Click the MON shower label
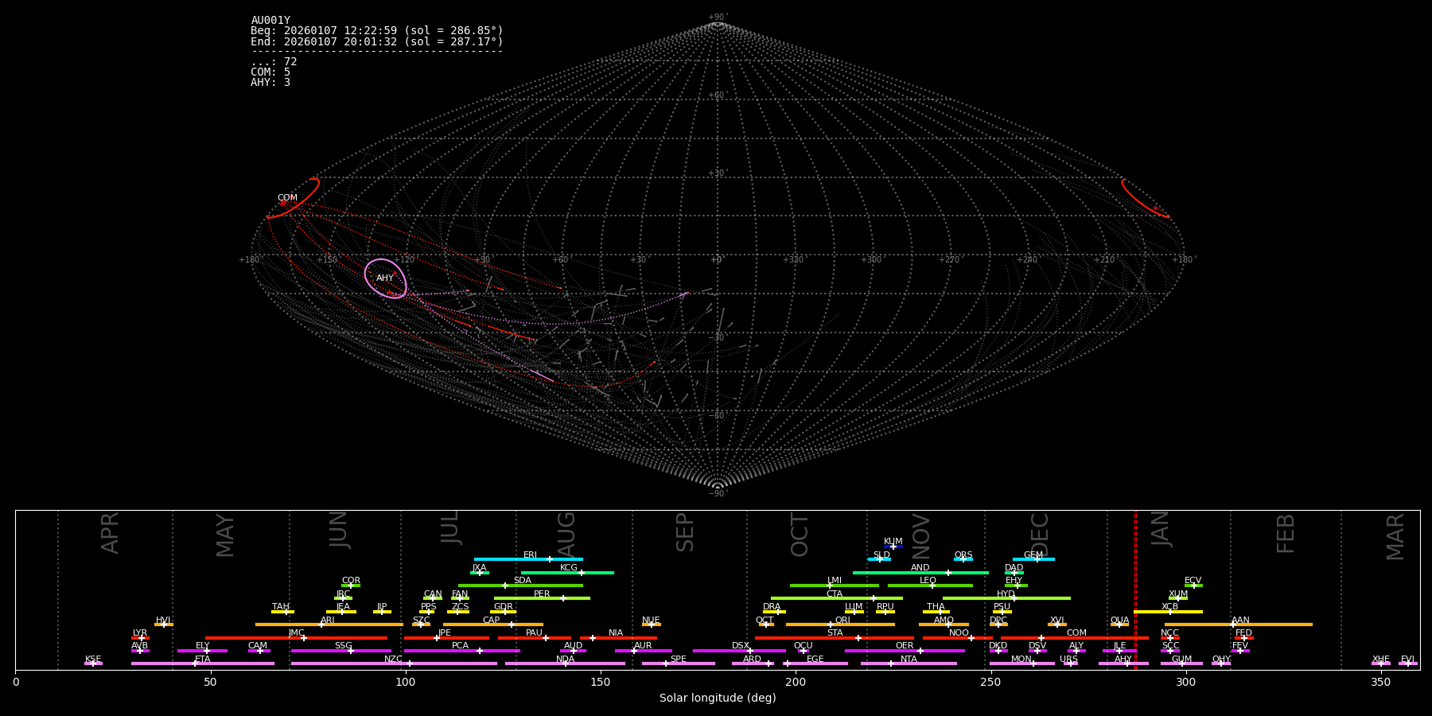 click(1021, 660)
